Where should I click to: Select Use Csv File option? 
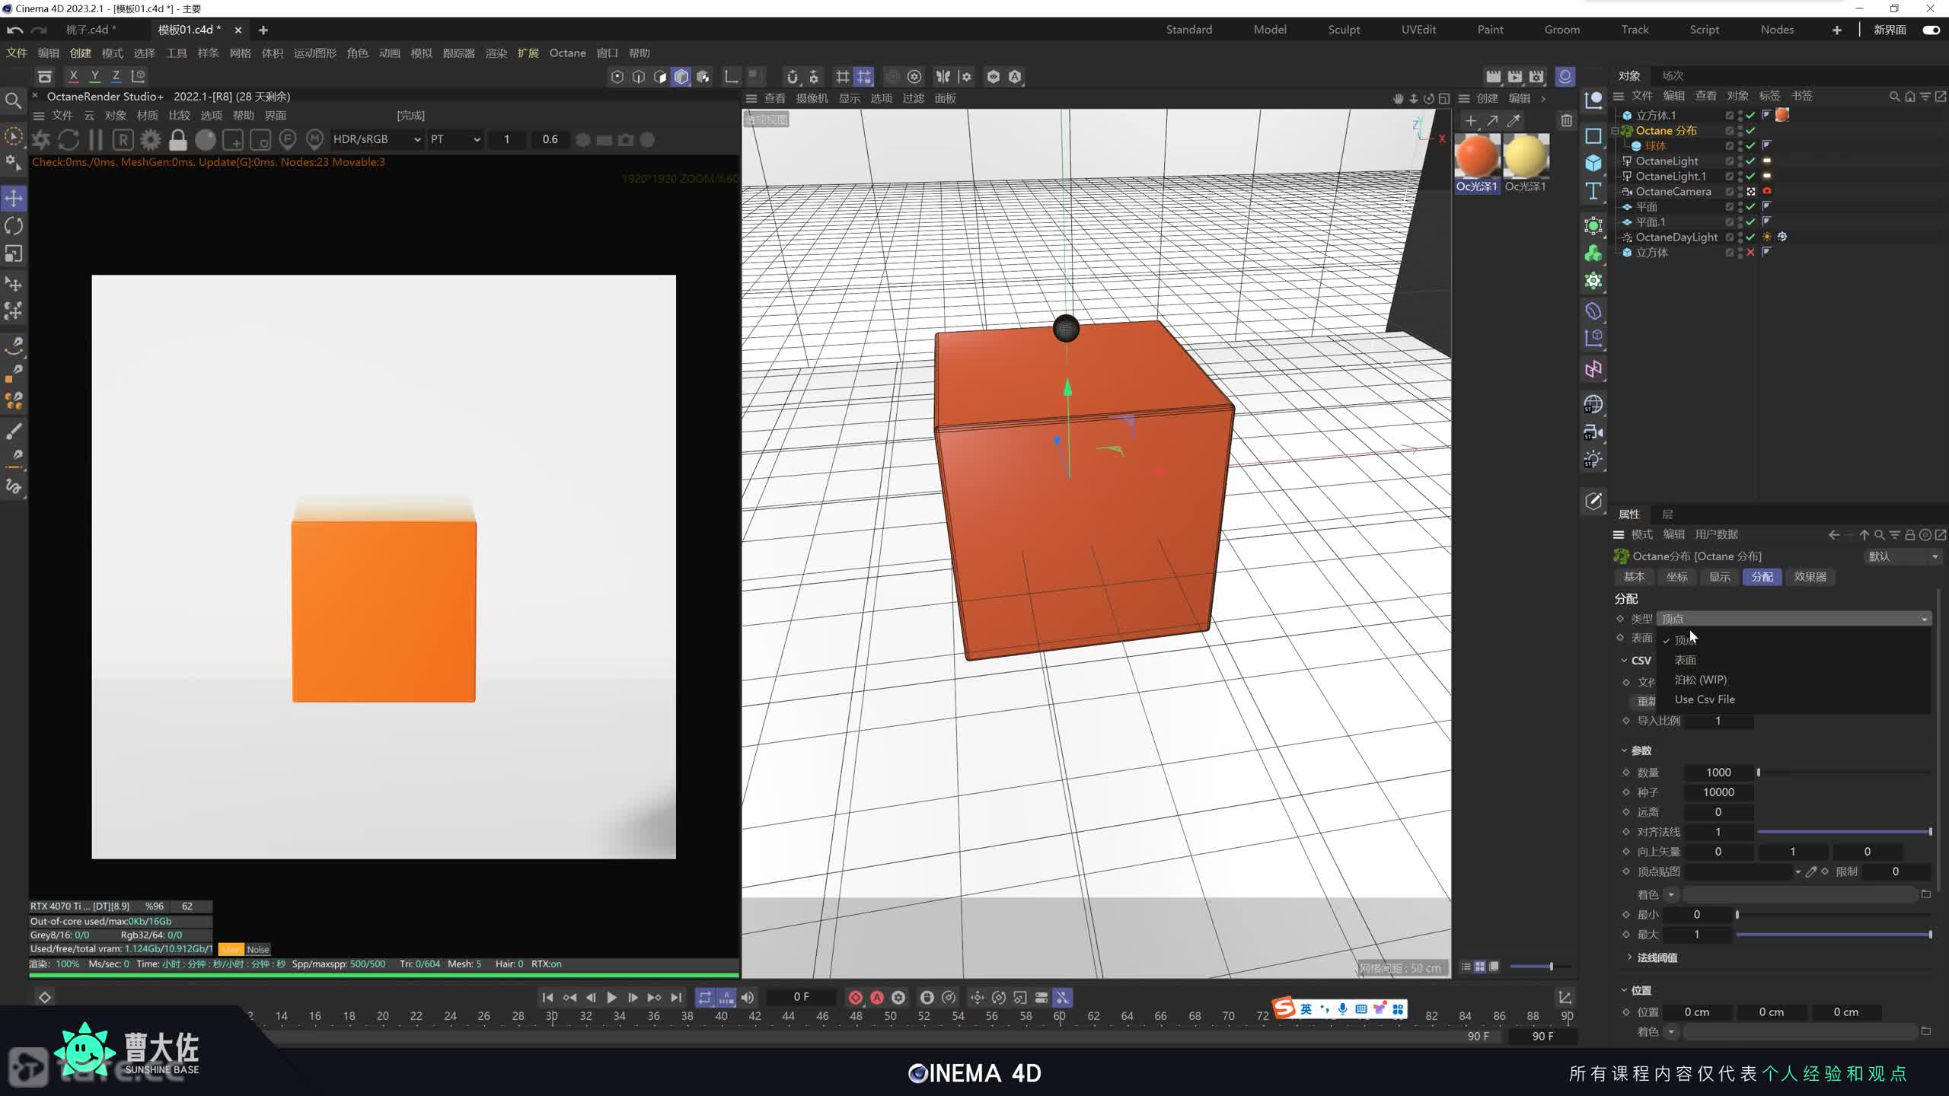click(x=1704, y=699)
